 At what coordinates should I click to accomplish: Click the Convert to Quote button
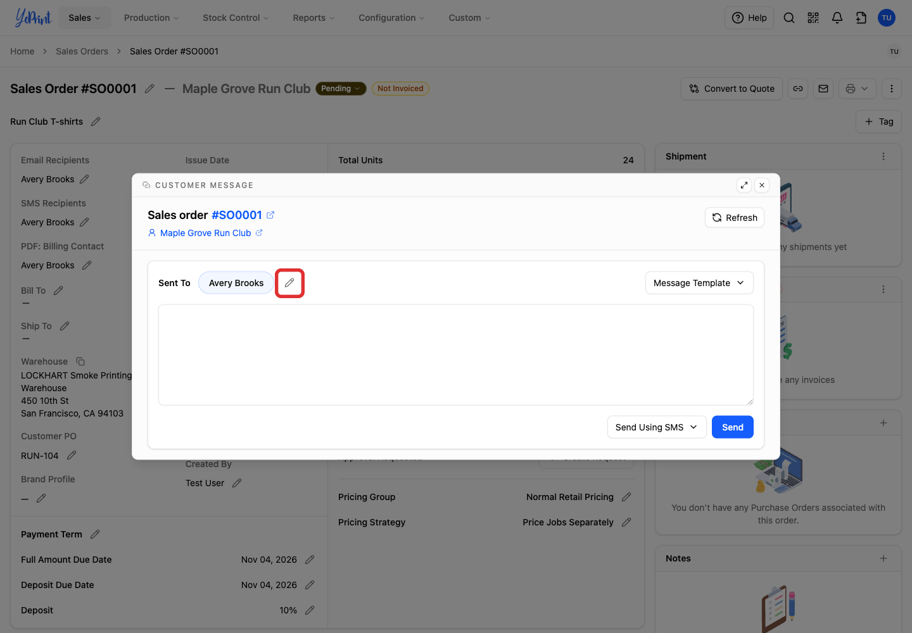click(x=732, y=89)
